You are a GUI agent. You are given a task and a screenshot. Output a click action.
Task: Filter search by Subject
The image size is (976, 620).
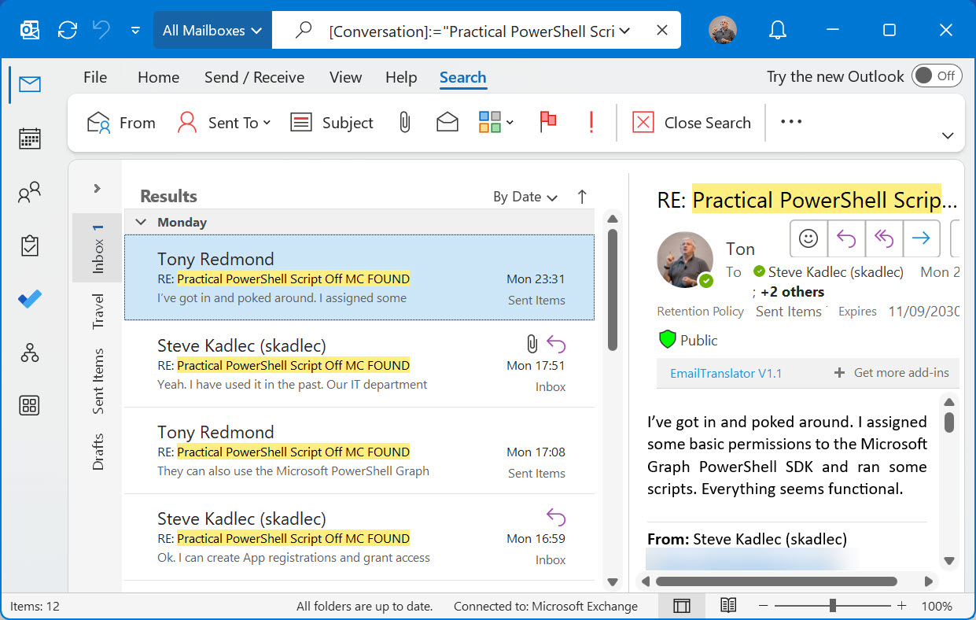[332, 123]
